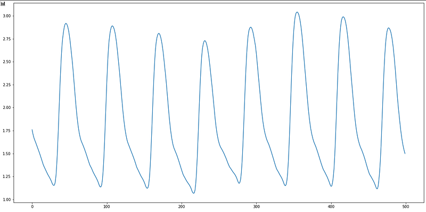The image size is (426, 212).
Task: Click the 1.00 y-axis tick label
Action: pyautogui.click(x=6, y=200)
